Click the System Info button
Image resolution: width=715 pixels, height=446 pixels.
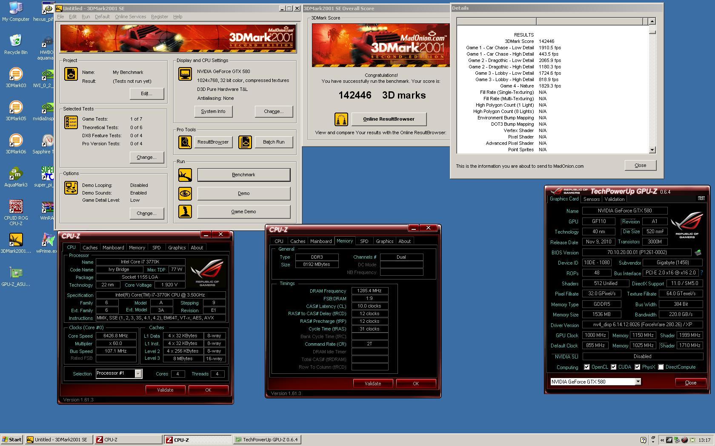pos(213,112)
